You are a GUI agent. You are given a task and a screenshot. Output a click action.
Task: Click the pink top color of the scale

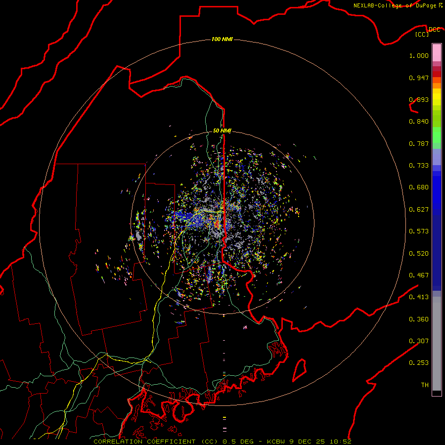(x=437, y=53)
